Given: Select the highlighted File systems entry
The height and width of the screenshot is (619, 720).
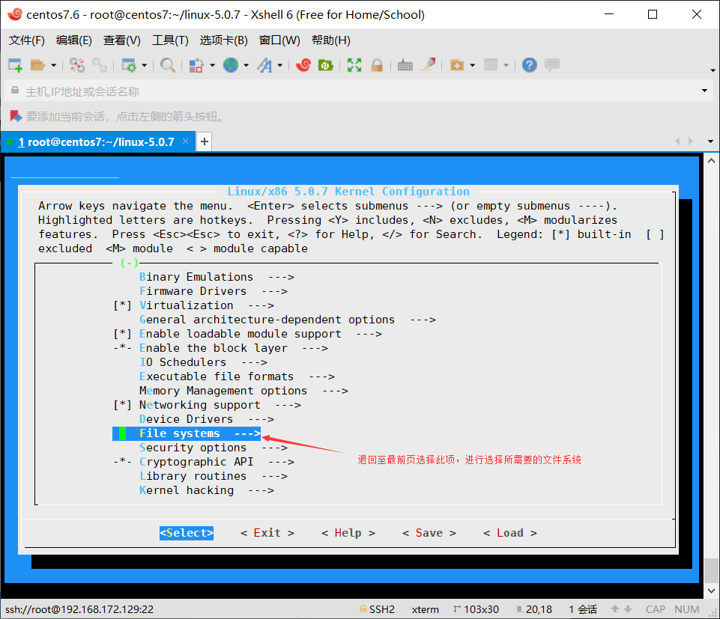Looking at the screenshot, I should 187,433.
